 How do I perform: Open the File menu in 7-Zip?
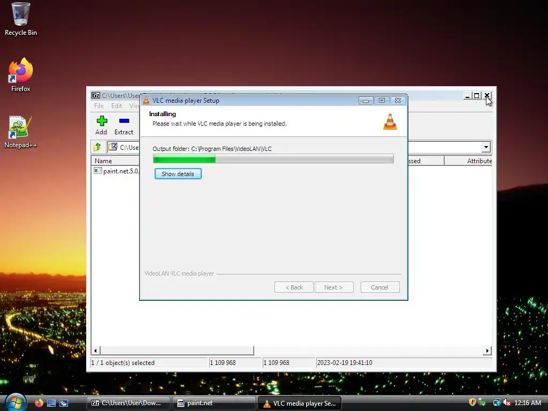click(x=99, y=106)
